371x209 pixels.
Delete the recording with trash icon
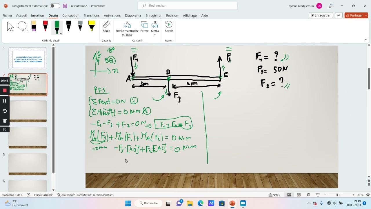click(x=5, y=121)
